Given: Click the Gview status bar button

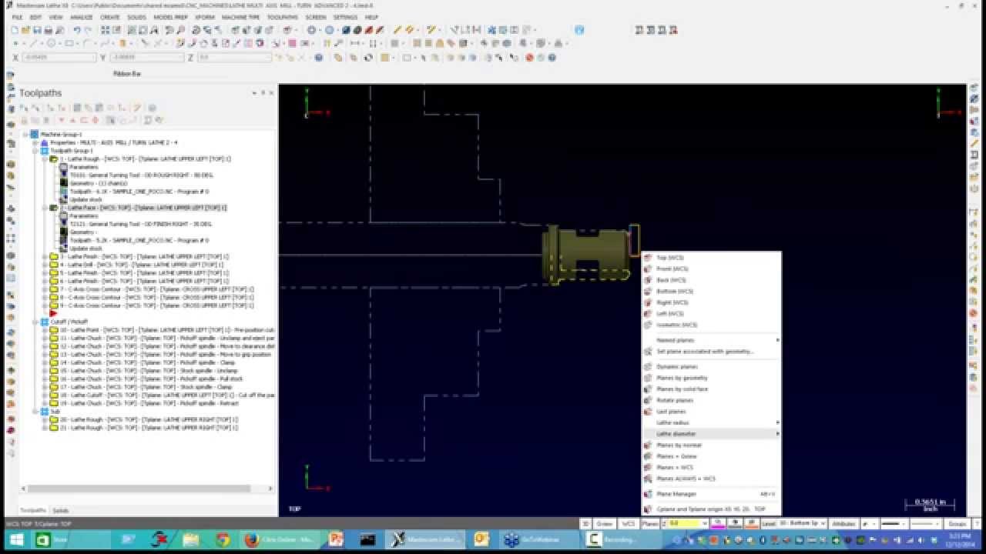Looking at the screenshot, I should (605, 523).
